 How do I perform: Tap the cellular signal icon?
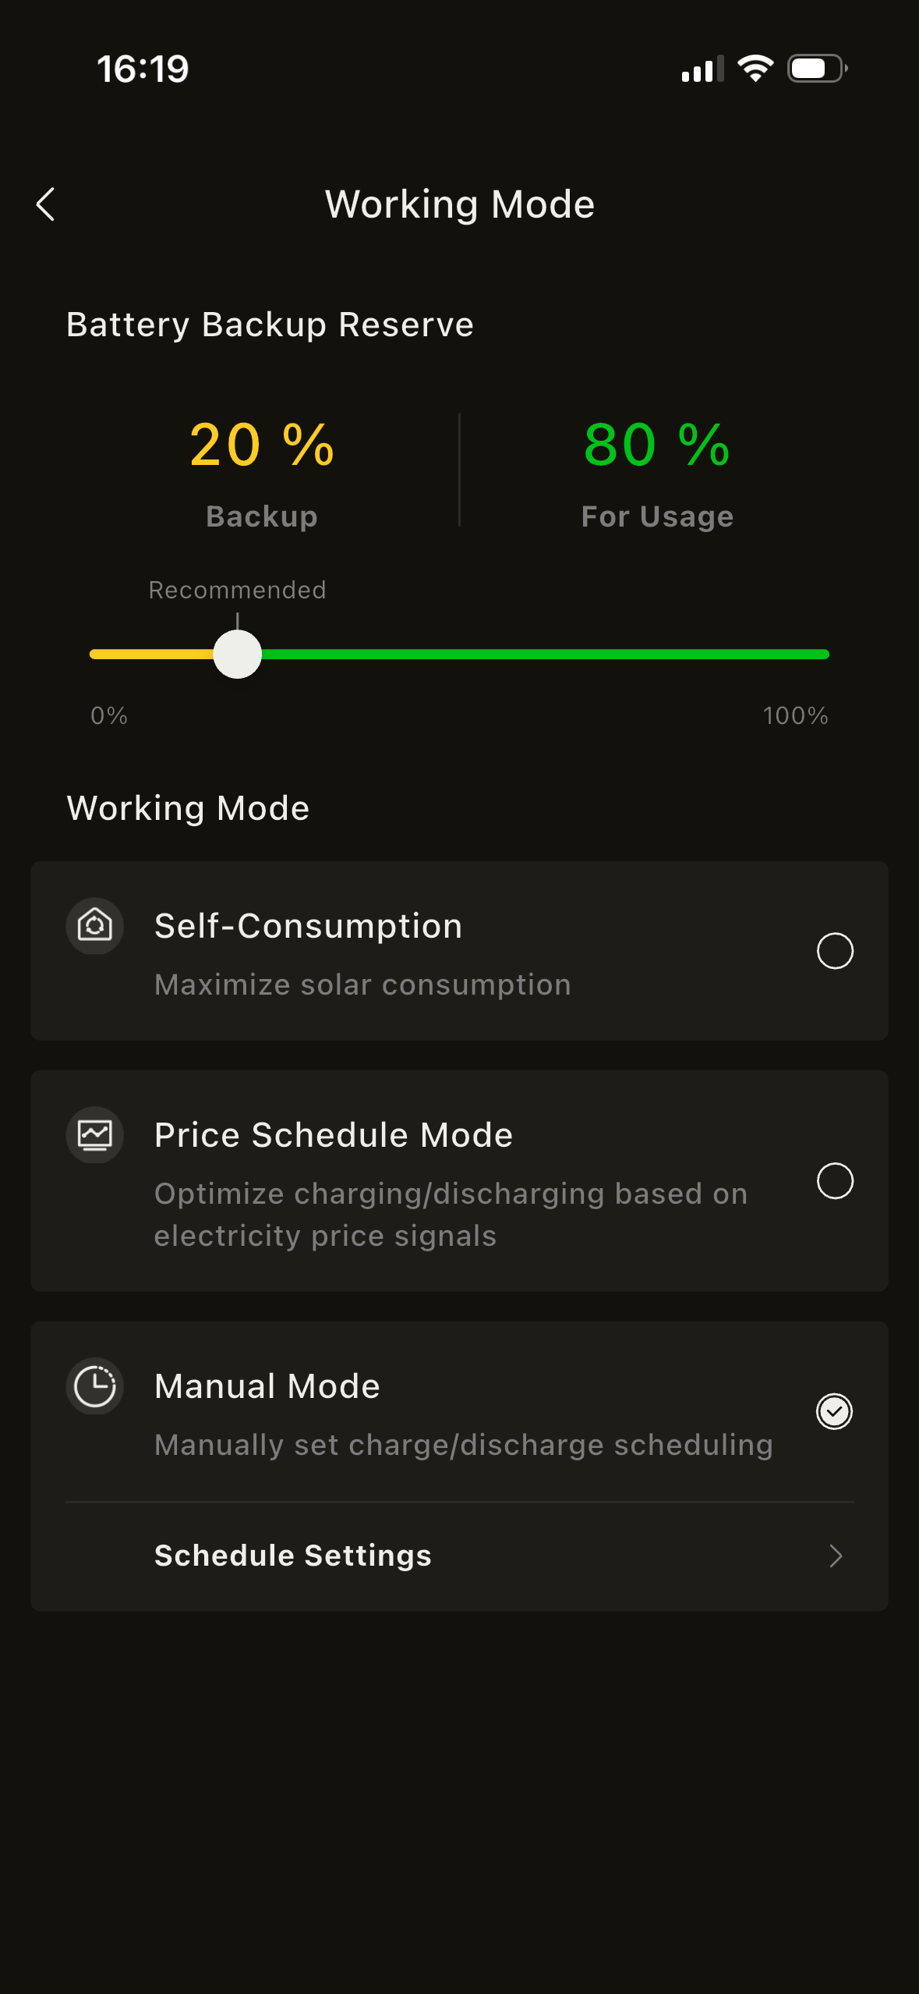click(702, 70)
